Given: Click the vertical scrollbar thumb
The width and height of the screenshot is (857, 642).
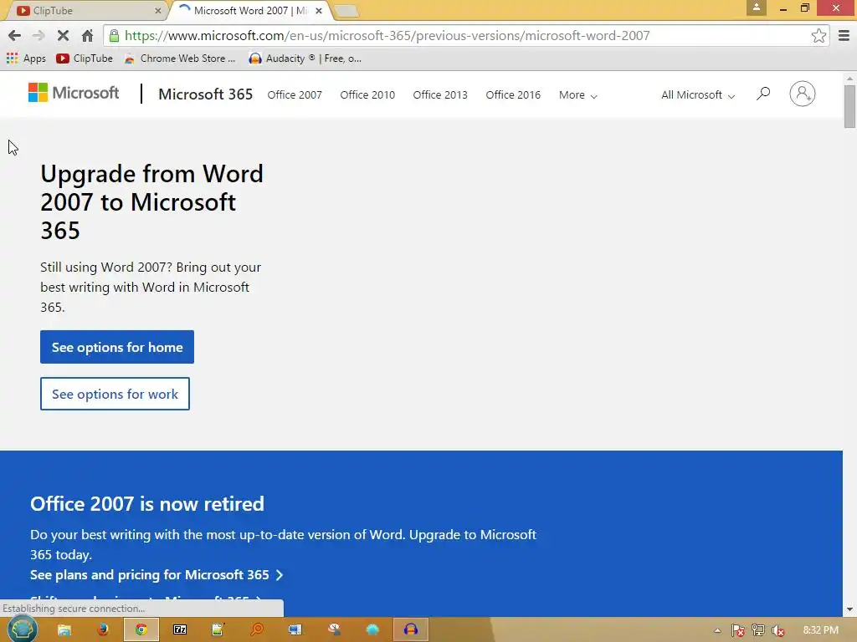Looking at the screenshot, I should tap(849, 106).
